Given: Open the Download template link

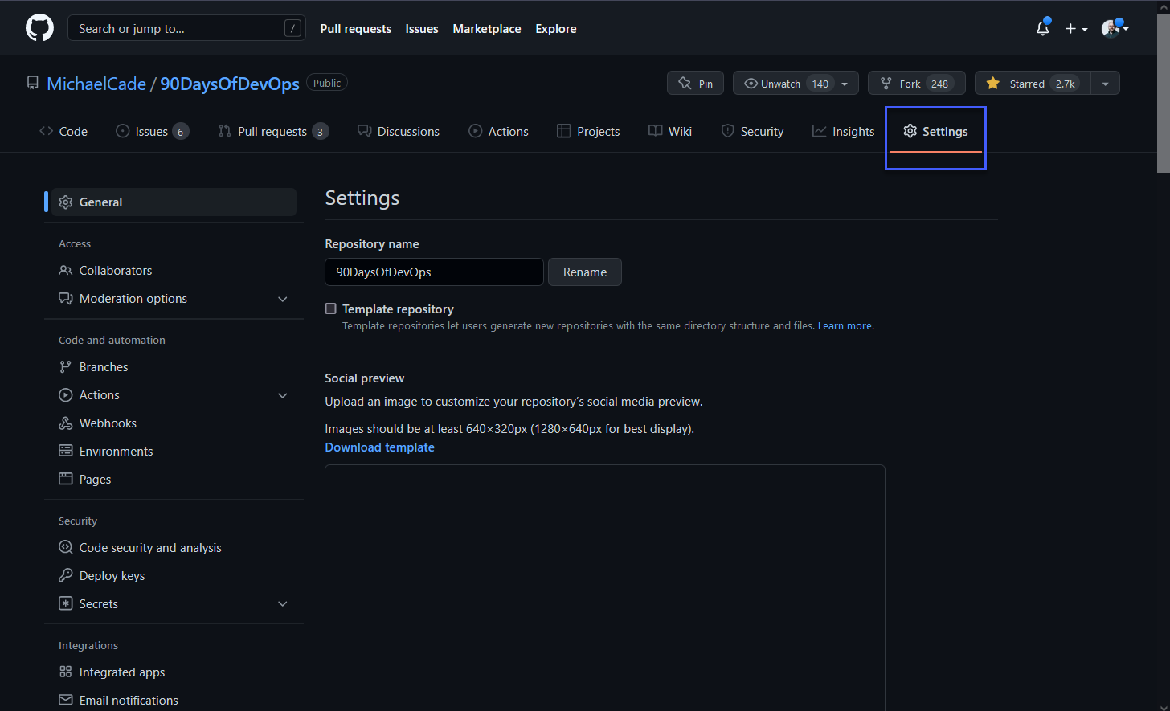Looking at the screenshot, I should 379,447.
